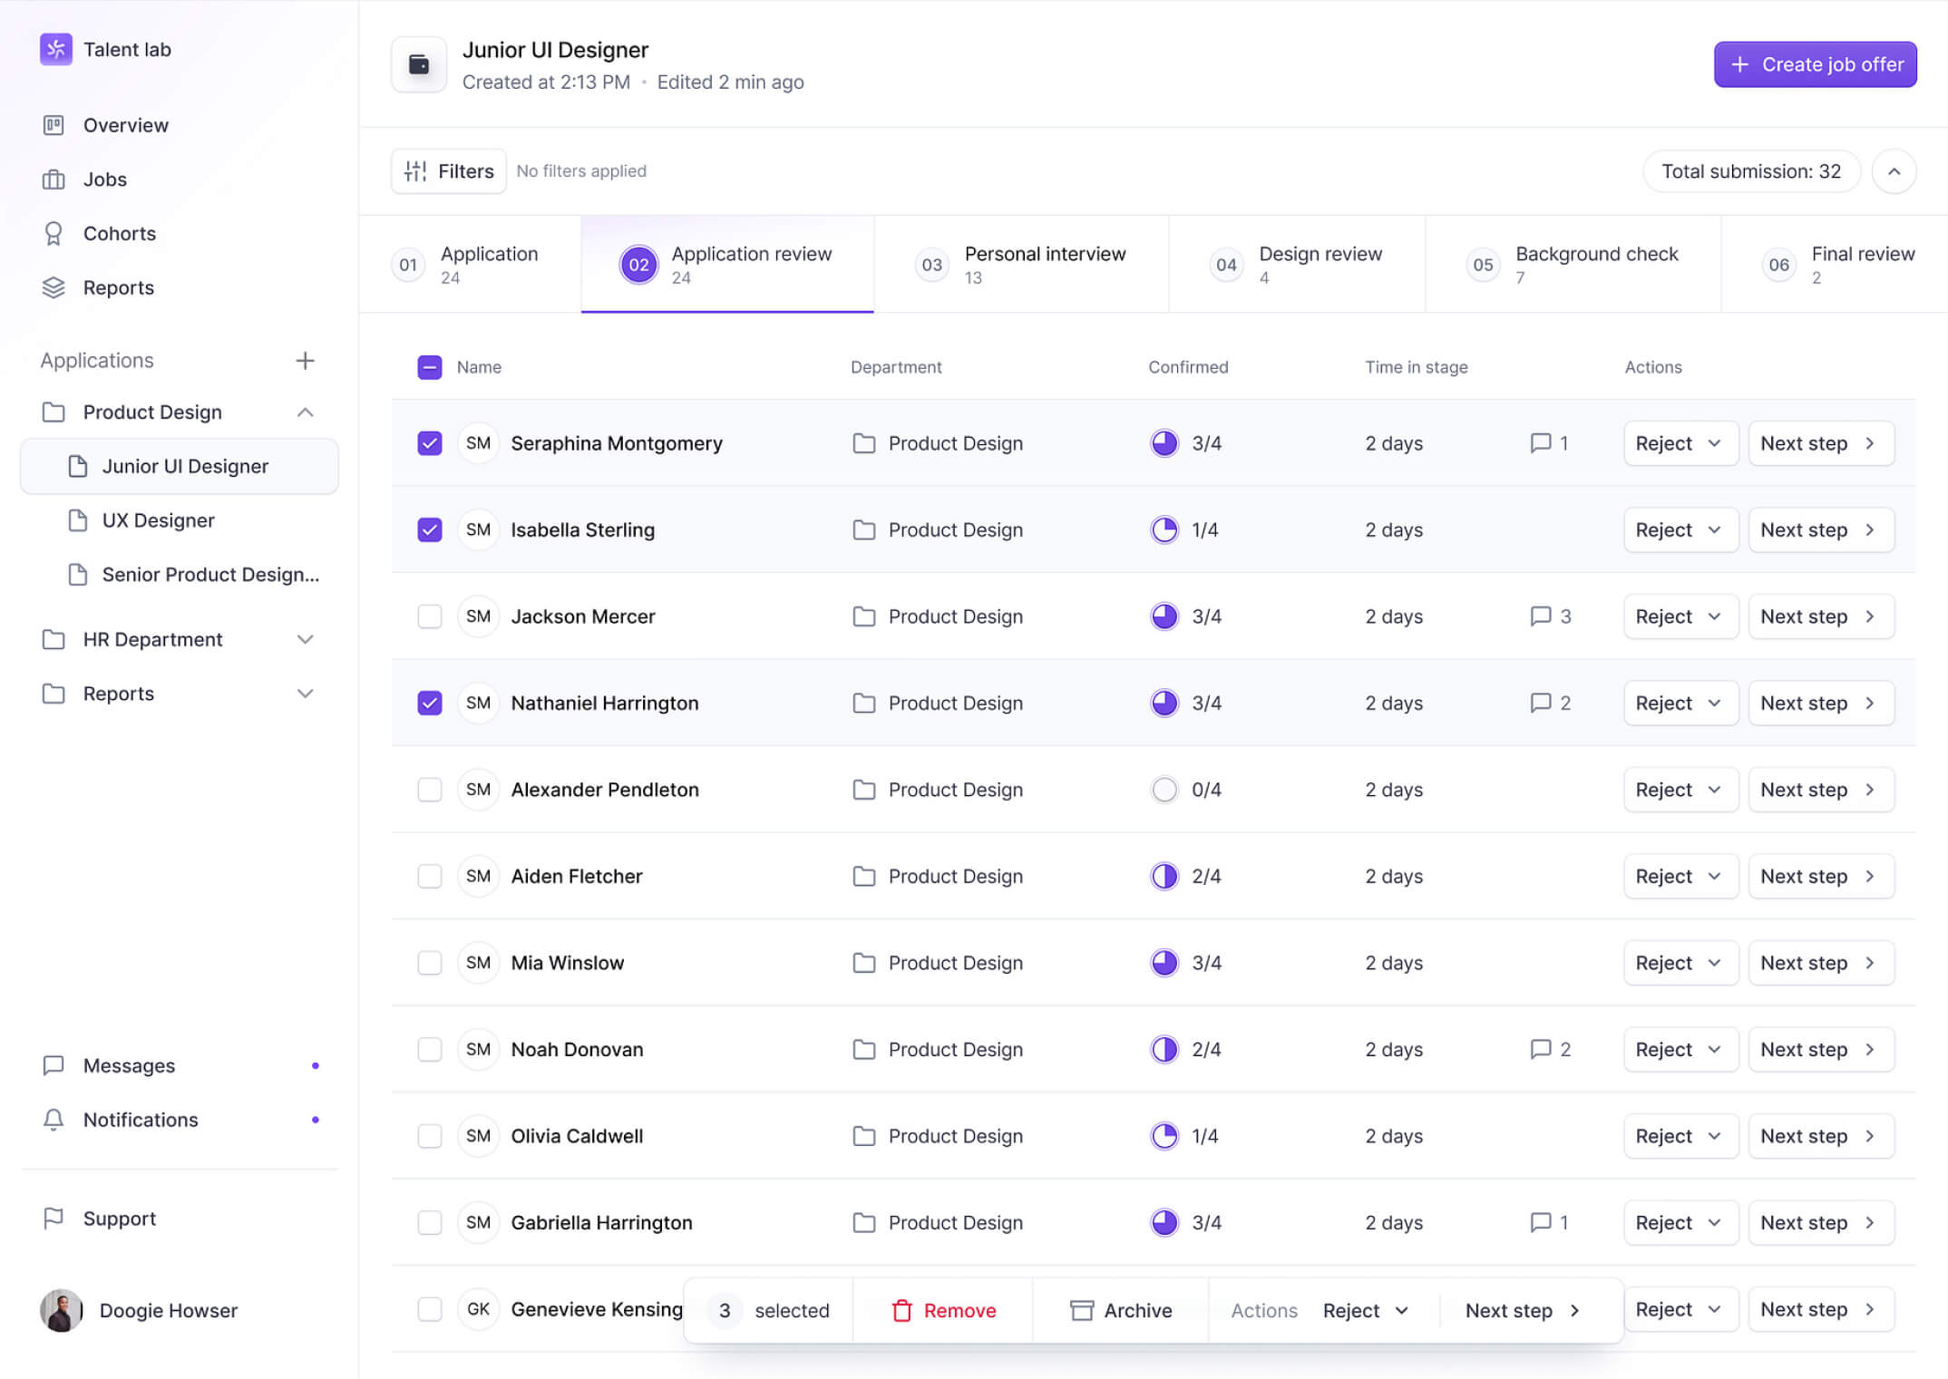This screenshot has height=1379, width=1948.
Task: Open the Messages chat icon
Action: click(x=54, y=1065)
